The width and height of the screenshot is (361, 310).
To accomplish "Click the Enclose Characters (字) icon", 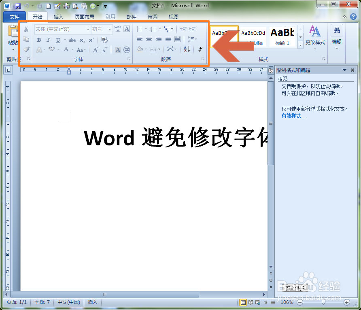I will 127,50.
